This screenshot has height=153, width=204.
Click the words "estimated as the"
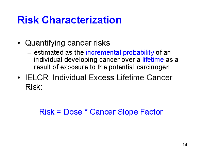pyautogui.click(x=59, y=52)
